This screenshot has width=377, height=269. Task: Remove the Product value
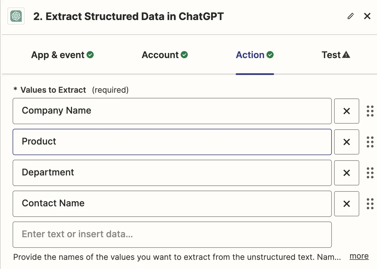(x=346, y=142)
